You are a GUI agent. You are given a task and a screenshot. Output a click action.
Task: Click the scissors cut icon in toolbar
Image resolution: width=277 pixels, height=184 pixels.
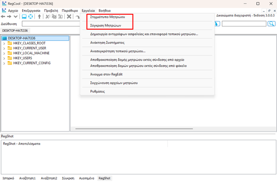coord(48,17)
